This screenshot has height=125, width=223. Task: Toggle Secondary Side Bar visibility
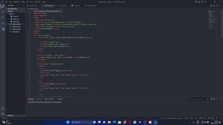click(x=202, y=2)
